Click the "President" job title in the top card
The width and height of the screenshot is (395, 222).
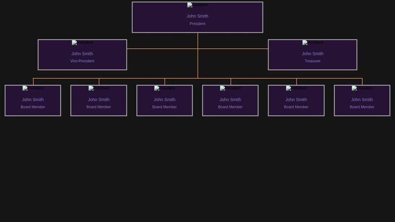tap(197, 24)
